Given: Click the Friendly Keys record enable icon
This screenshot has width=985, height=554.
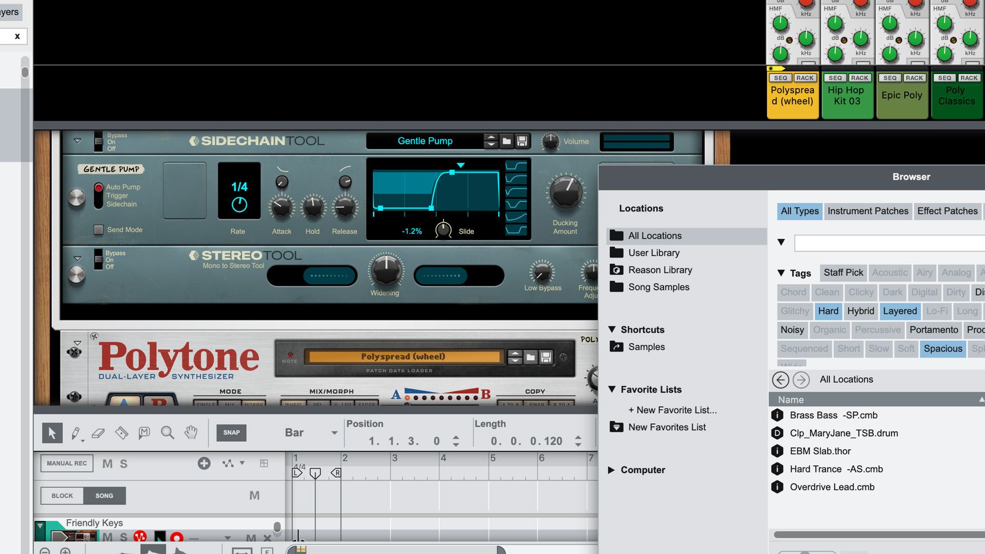Looking at the screenshot, I should pyautogui.click(x=177, y=537).
